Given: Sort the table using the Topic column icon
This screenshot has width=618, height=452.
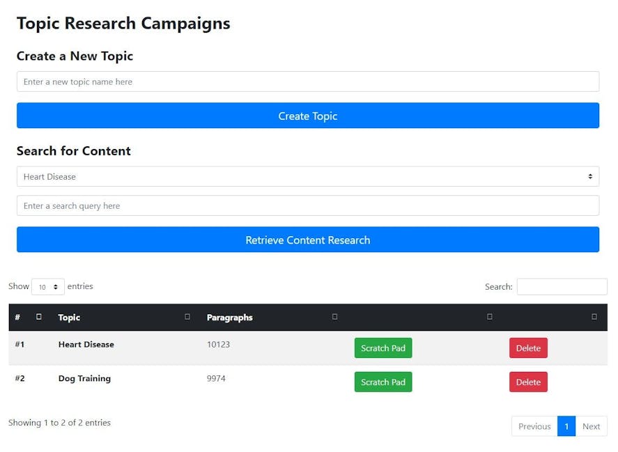Looking at the screenshot, I should tap(187, 317).
